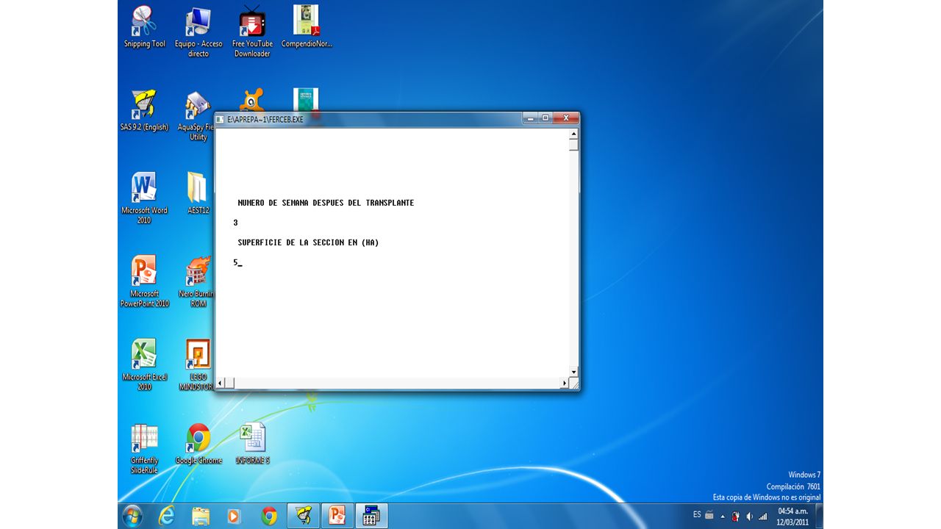Click the console vertical scrollbar thumb
941x529 pixels.
tap(574, 145)
